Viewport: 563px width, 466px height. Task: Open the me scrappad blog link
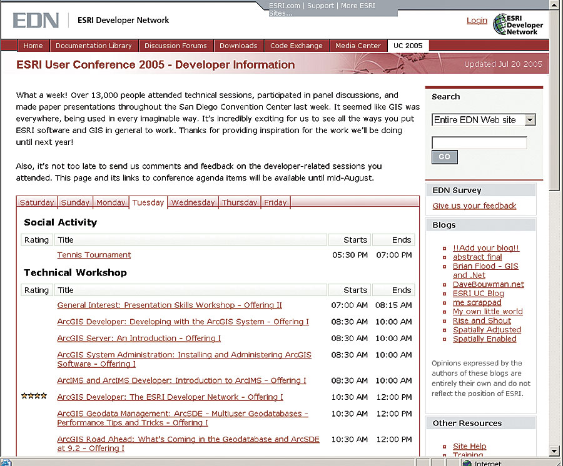point(477,302)
